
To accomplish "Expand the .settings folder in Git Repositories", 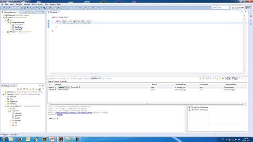I will pos(11,120).
